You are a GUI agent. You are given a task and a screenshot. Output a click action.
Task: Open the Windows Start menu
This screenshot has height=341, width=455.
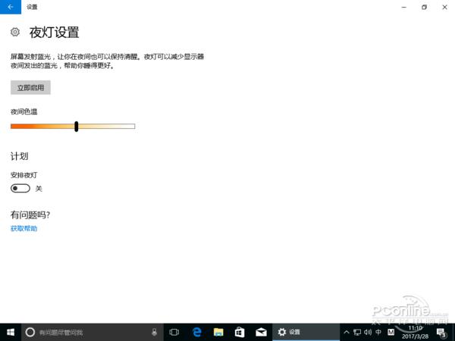click(10, 332)
